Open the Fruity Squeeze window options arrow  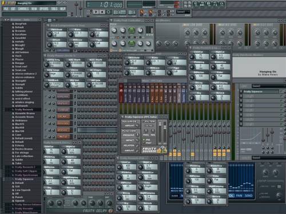pos(122,116)
